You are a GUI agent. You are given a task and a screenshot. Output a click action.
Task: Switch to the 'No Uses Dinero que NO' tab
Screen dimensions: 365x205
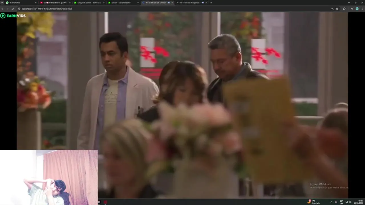[x=55, y=3]
